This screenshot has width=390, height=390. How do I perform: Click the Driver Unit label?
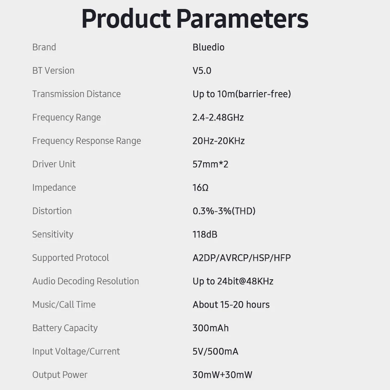pyautogui.click(x=54, y=164)
